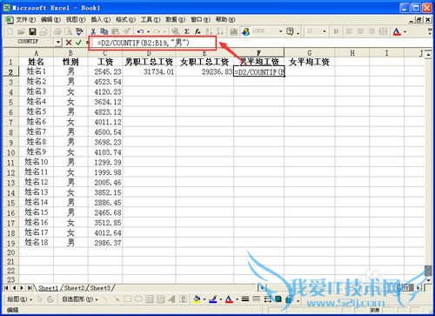This screenshot has height=316, width=435.
Task: Open the 插入 Insert menu
Action: coord(101,19)
